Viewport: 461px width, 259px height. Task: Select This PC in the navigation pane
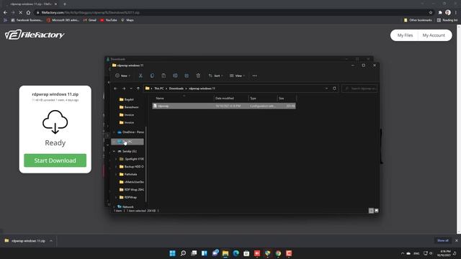tap(127, 142)
